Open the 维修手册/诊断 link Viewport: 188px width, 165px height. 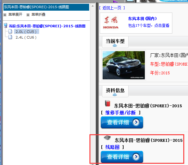point(120,113)
